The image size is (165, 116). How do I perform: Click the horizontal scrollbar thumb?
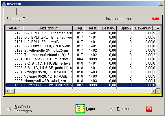pyautogui.click(x=12, y=91)
